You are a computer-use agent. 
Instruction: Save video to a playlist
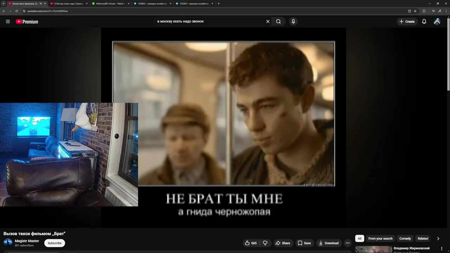304,243
